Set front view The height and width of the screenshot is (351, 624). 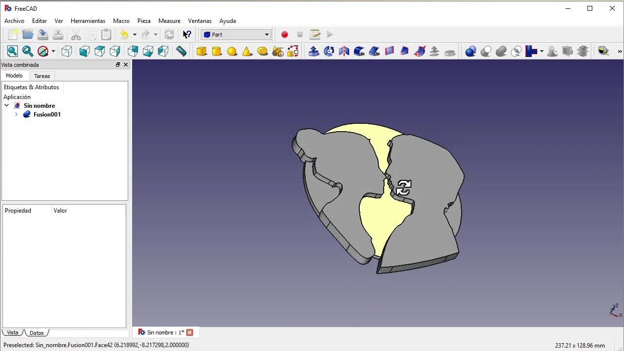(84, 51)
